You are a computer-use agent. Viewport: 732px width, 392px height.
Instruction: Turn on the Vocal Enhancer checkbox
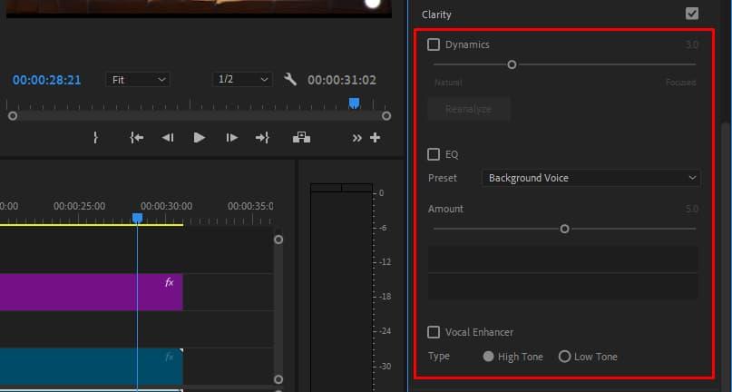pos(434,332)
